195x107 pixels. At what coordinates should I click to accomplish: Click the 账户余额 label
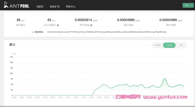tap(171, 25)
